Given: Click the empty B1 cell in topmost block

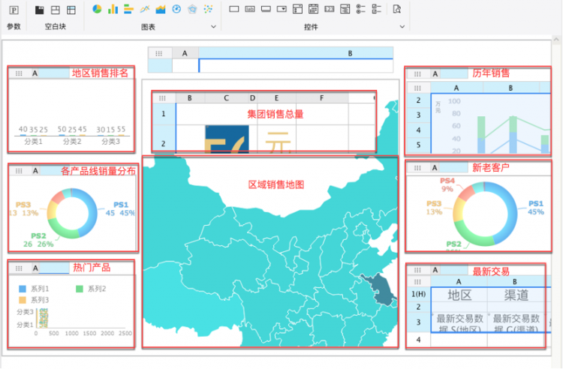Looking at the screenshot, I should click(296, 65).
